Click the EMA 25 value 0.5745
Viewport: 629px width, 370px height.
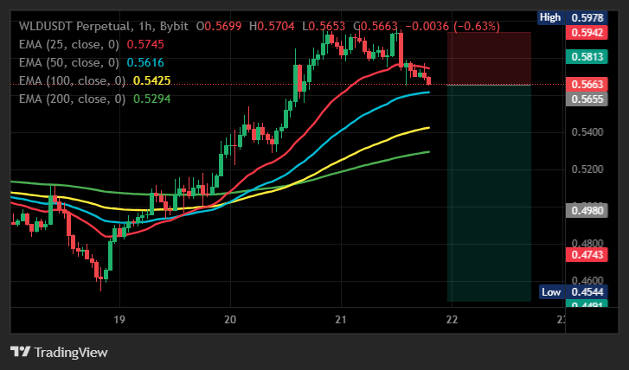tap(145, 44)
